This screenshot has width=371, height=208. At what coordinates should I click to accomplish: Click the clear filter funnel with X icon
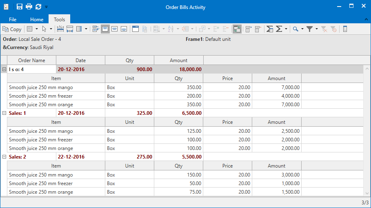pos(324,29)
